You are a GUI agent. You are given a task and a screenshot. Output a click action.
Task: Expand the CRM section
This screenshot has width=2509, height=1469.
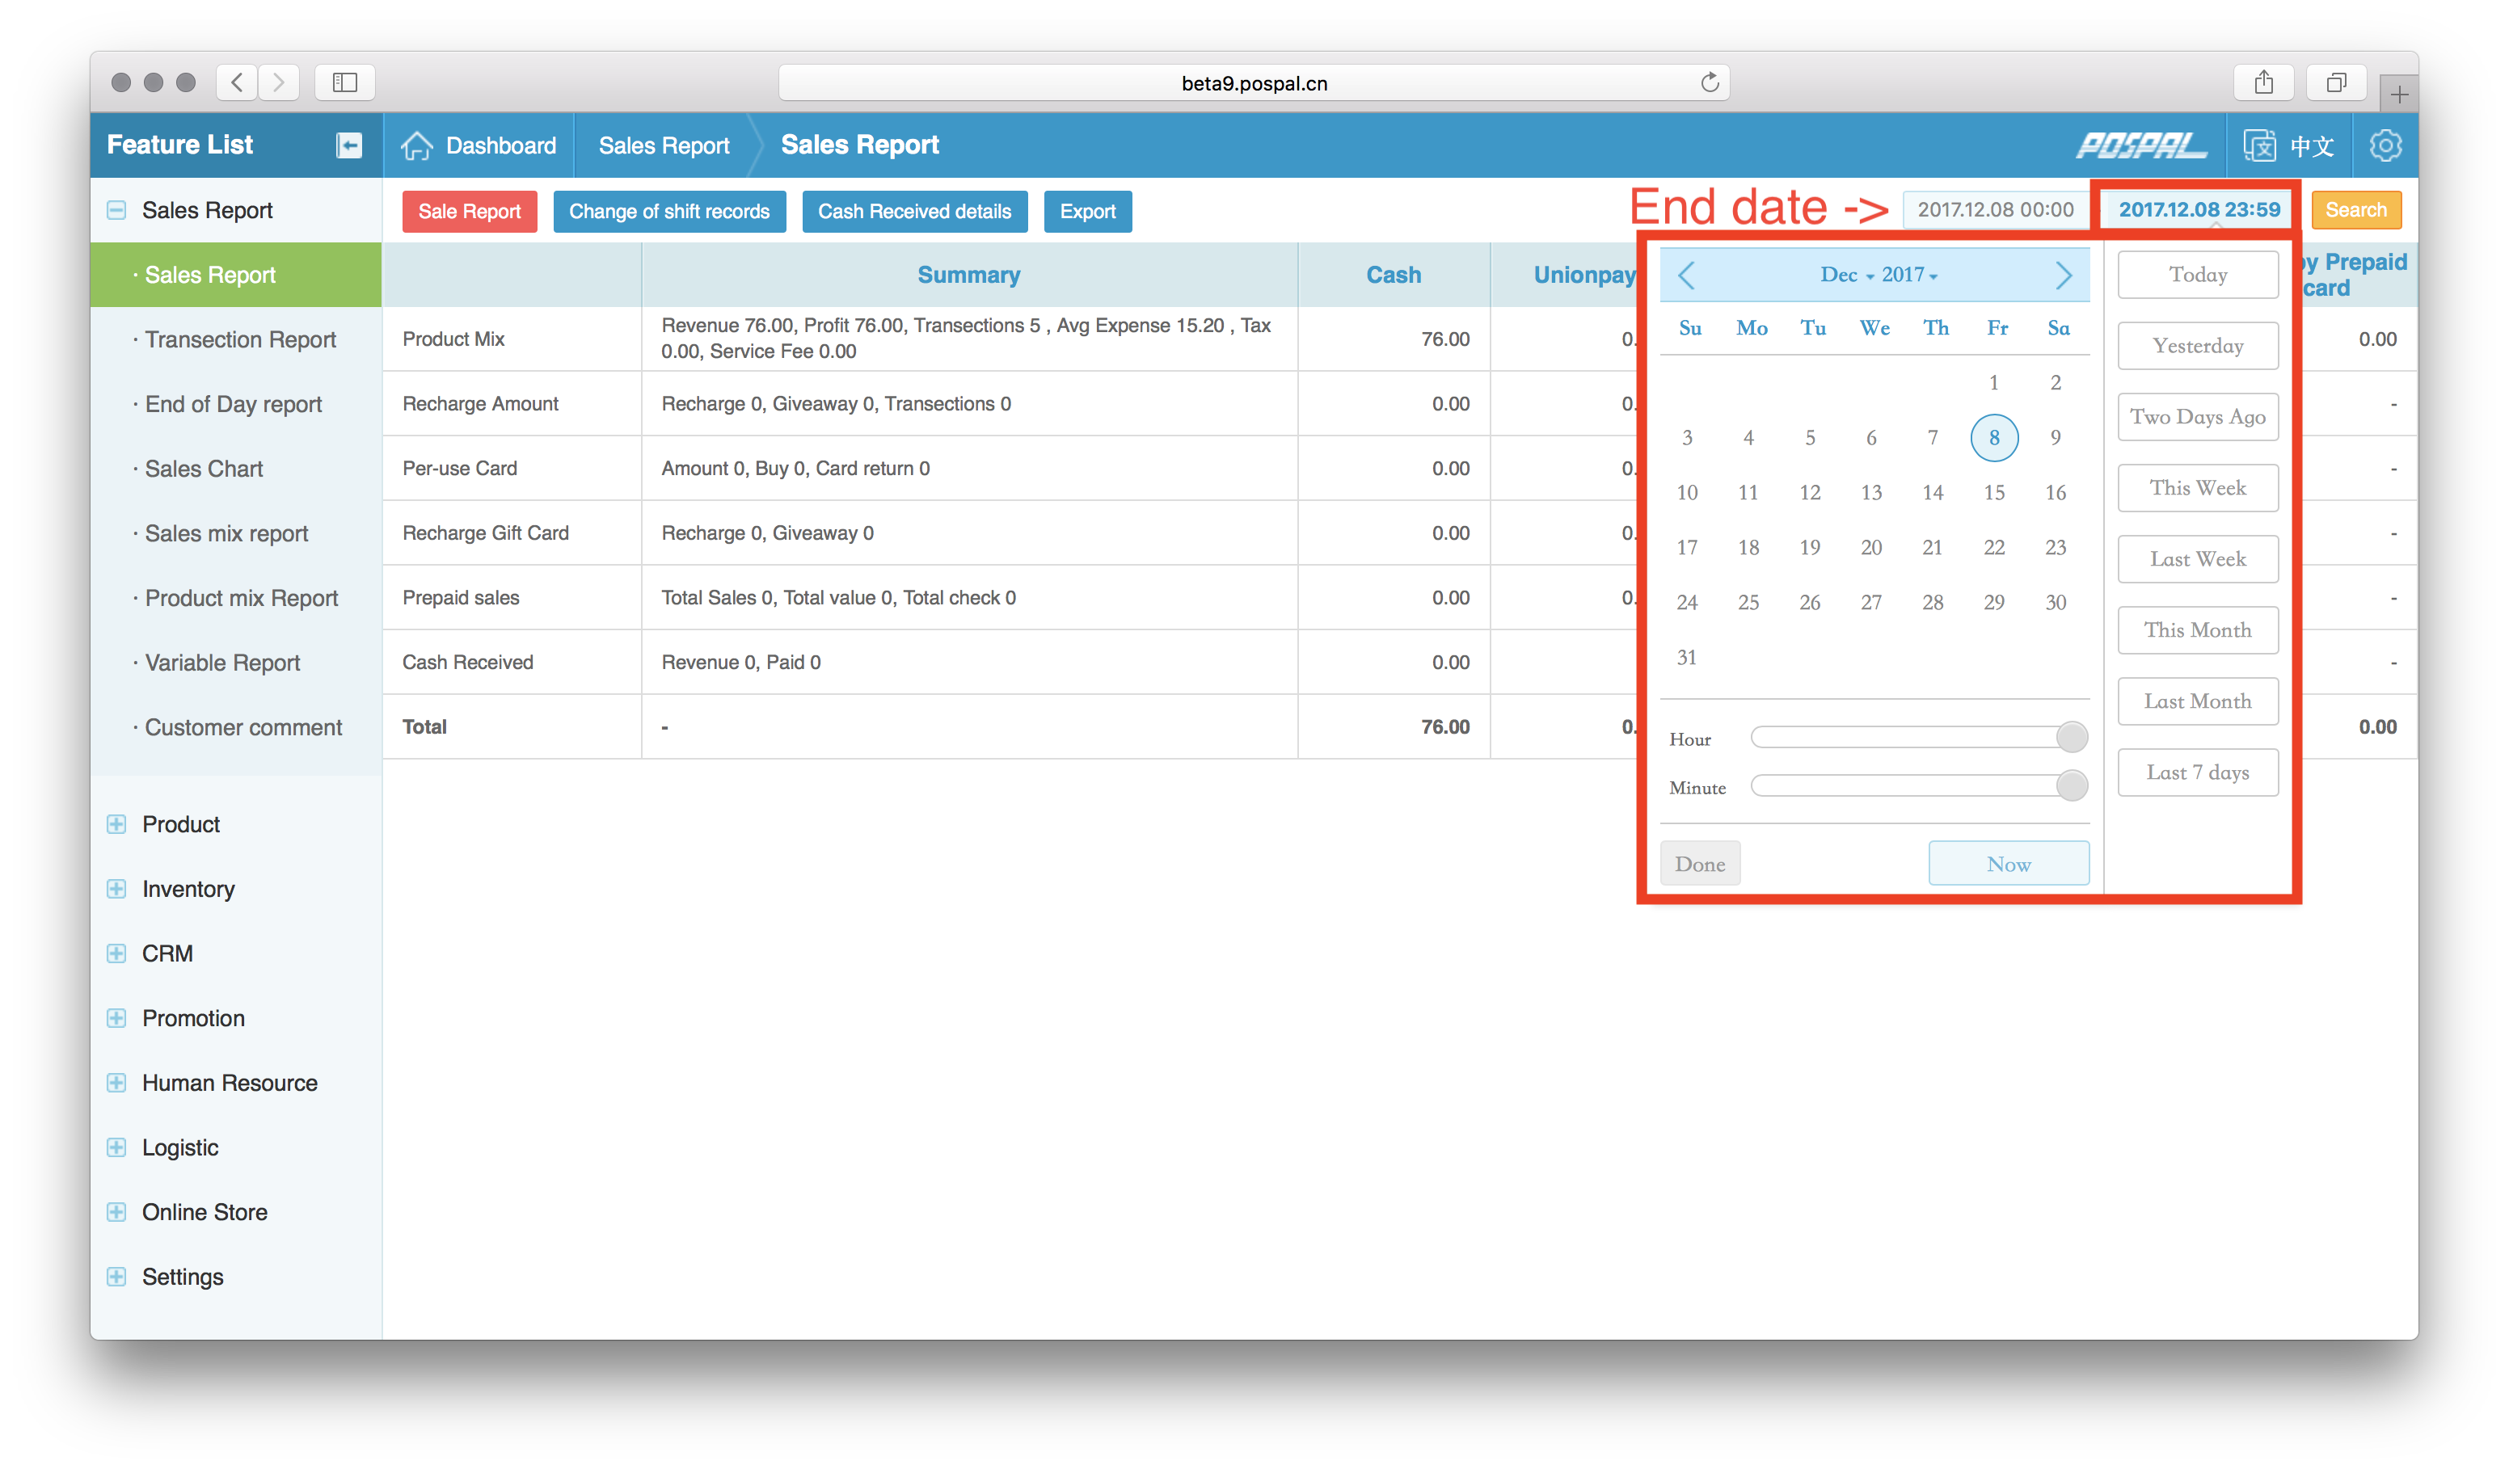pyautogui.click(x=116, y=953)
